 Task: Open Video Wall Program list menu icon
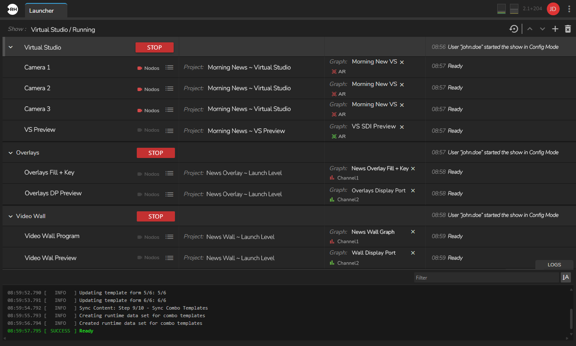(169, 237)
